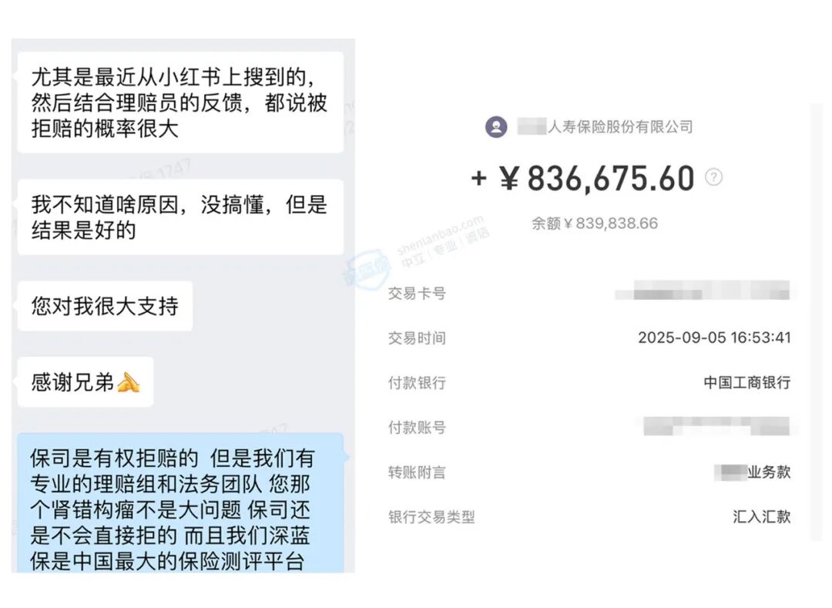This screenshot has width=832, height=608.
Task: Click the blurred transaction card number
Action: coord(702,292)
